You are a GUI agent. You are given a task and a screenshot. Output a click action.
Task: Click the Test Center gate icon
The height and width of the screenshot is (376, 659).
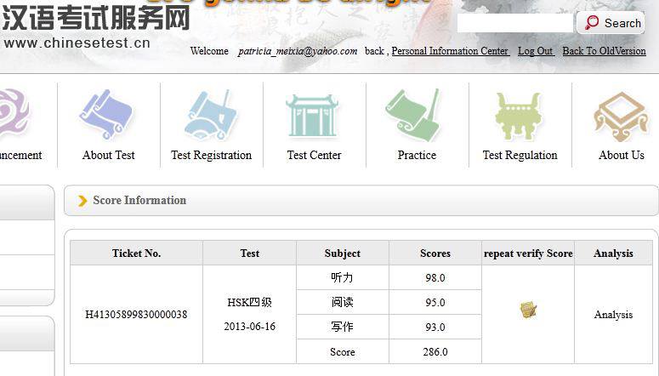(313, 115)
